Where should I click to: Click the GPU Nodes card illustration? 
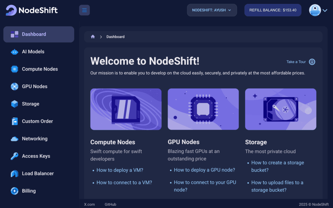[x=203, y=109]
